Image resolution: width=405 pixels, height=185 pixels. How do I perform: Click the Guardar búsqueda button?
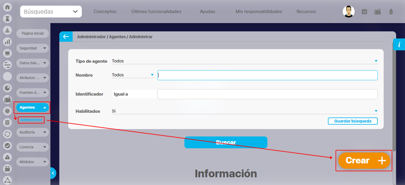[x=353, y=121]
